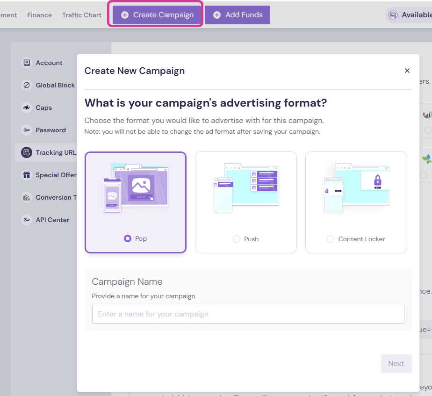Viewport: 432px width, 396px height.
Task: Open the Finance menu item
Action: (x=39, y=14)
